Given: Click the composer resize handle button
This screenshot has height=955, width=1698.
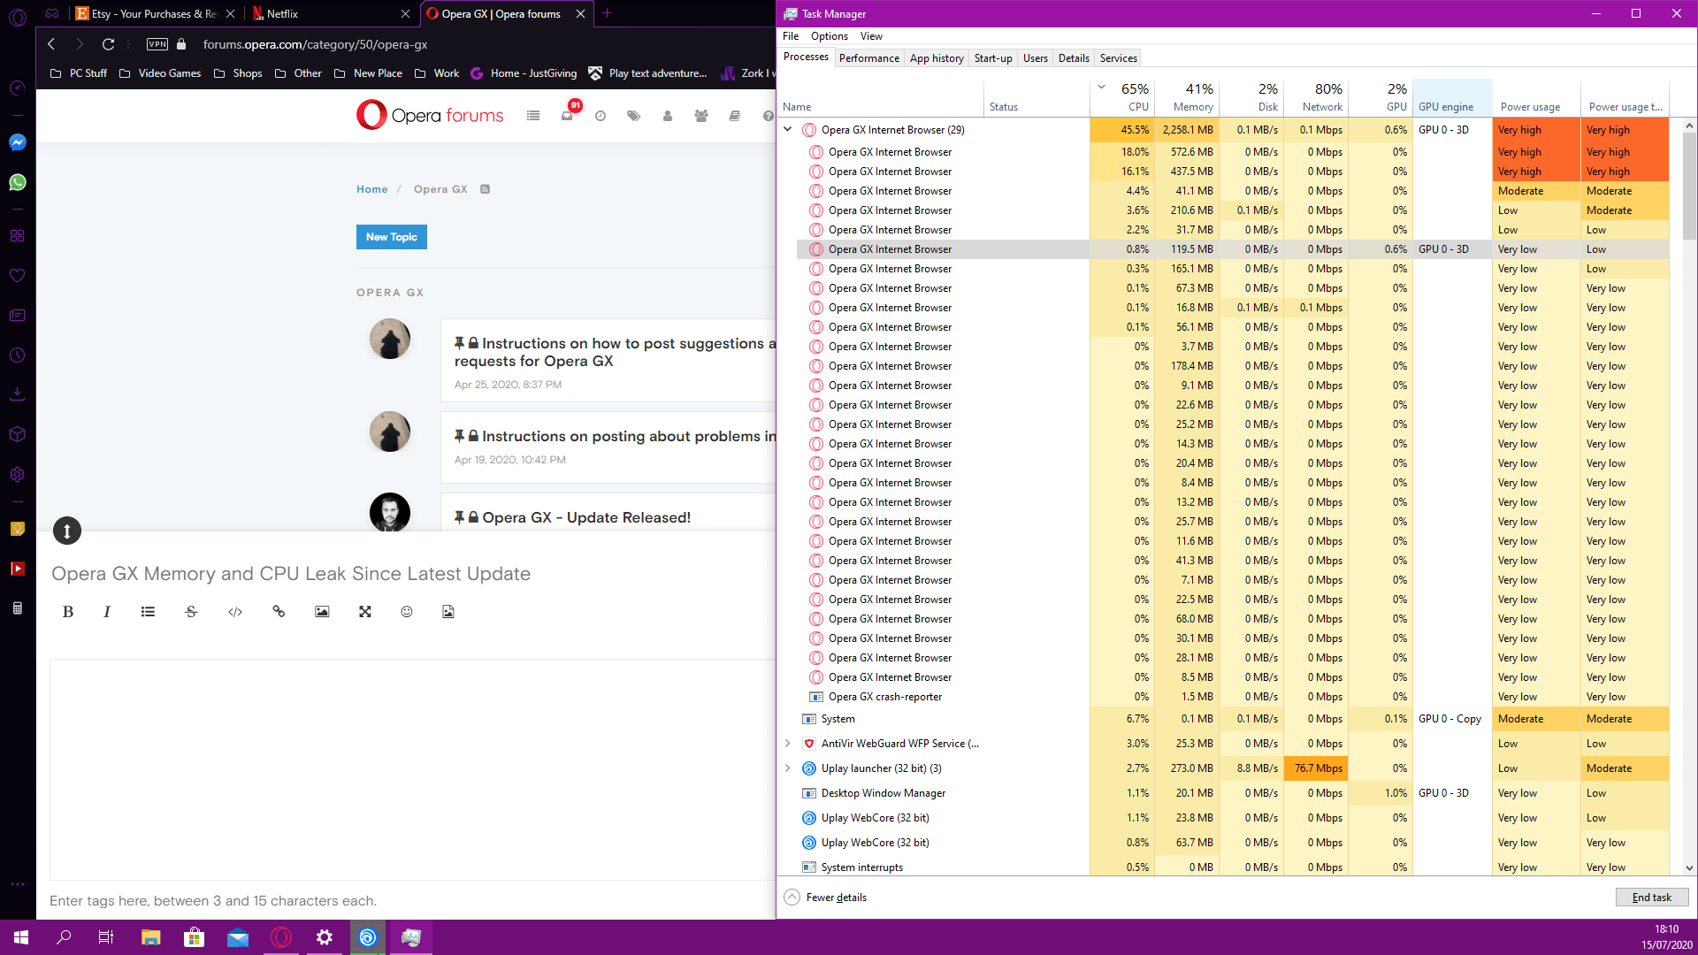Looking at the screenshot, I should pyautogui.click(x=67, y=531).
